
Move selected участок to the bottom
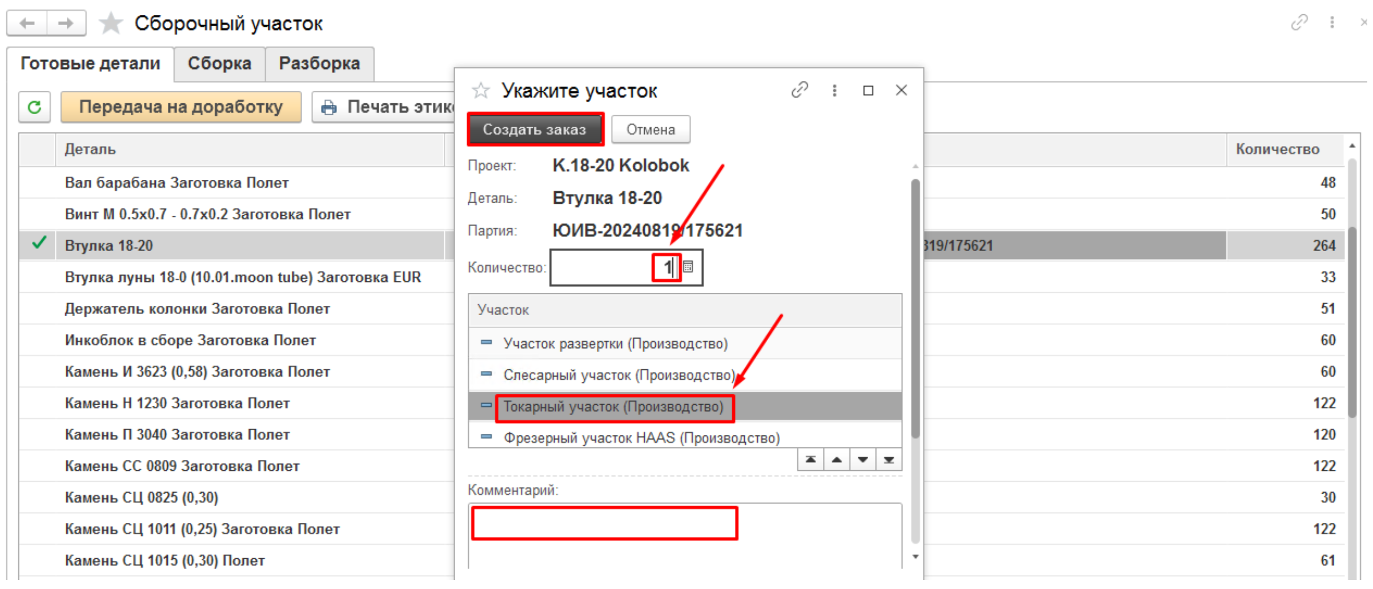tap(889, 460)
